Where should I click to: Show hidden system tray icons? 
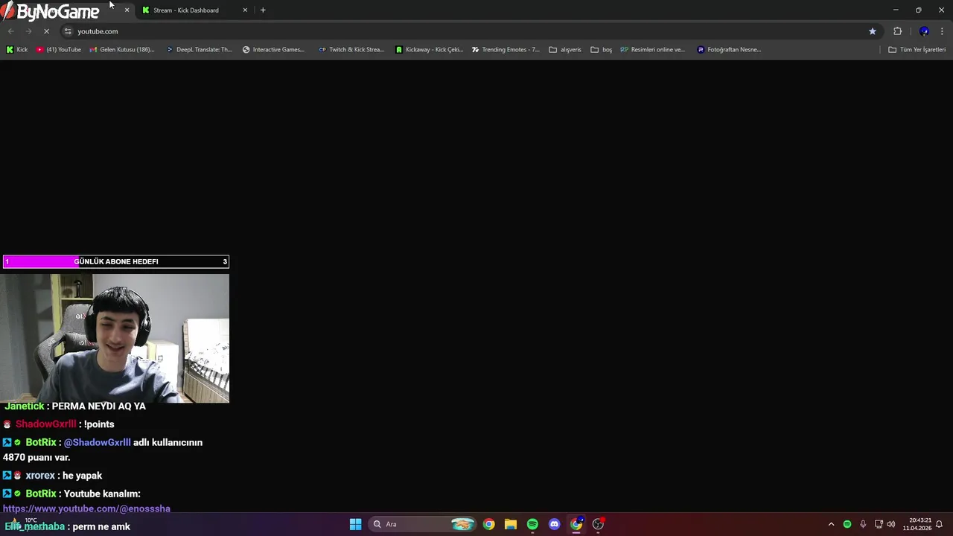(831, 524)
